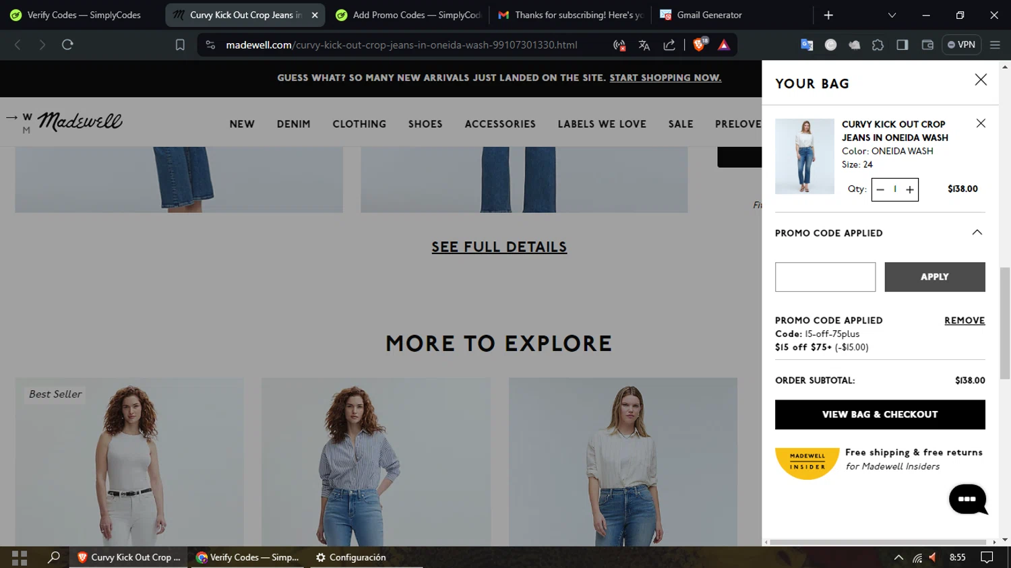Open the tab search dropdown
Viewport: 1011px width, 568px height.
[x=892, y=15]
